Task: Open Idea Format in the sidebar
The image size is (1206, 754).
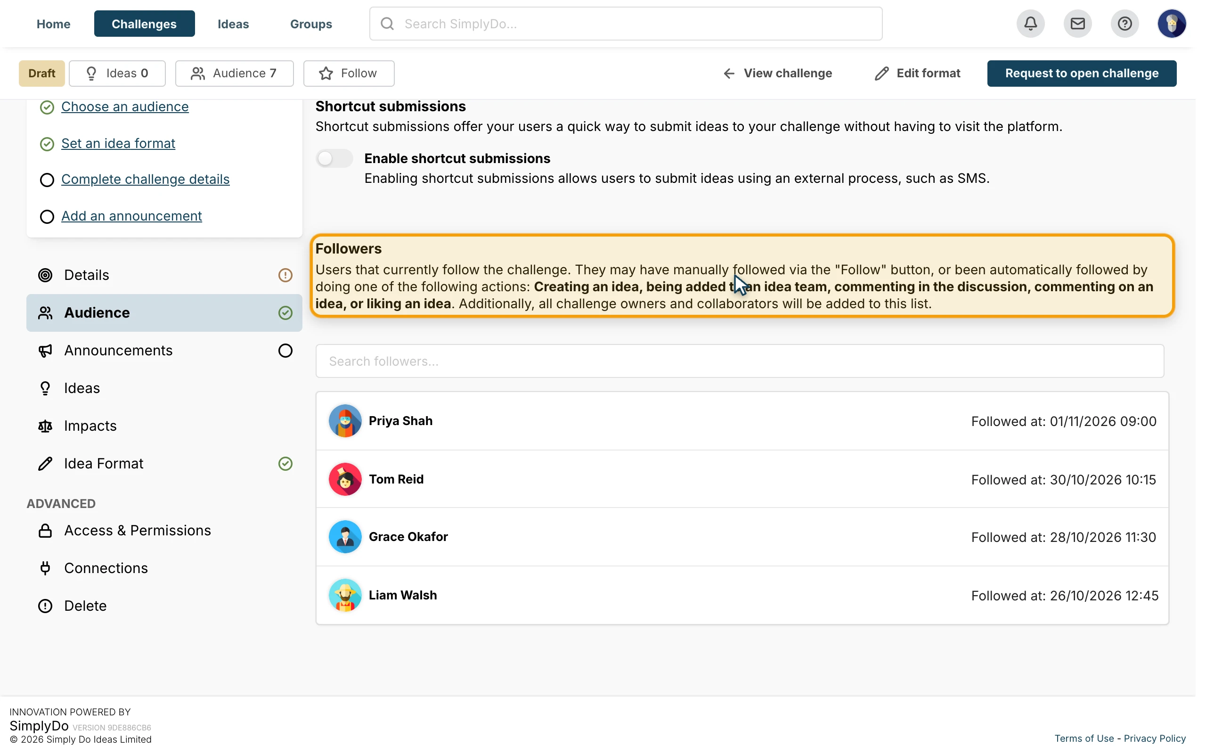Action: pyautogui.click(x=164, y=464)
